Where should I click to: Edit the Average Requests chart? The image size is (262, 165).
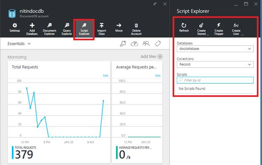158,76
